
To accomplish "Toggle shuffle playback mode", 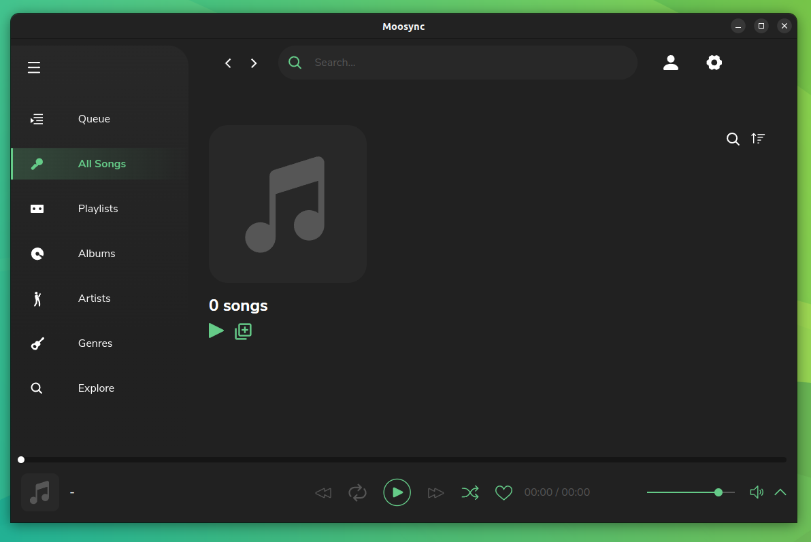I will point(470,492).
